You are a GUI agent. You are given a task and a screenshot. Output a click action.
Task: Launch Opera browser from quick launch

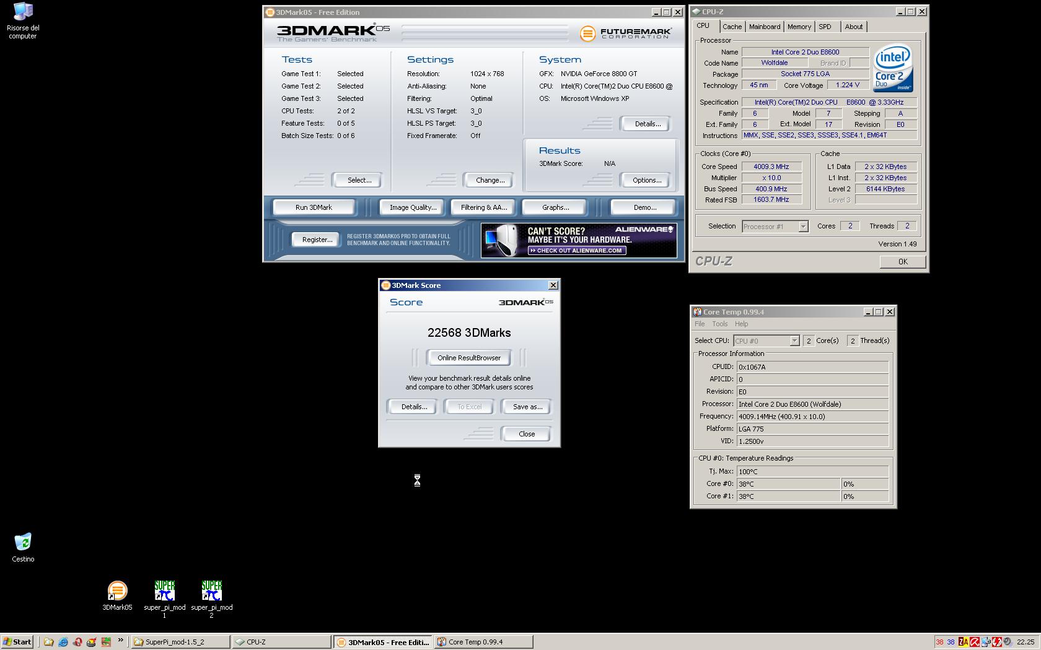(77, 642)
